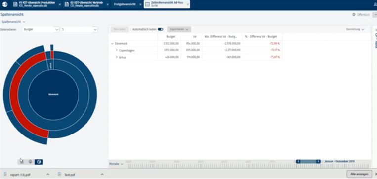Click the Alle anzeigen button

coord(359,174)
